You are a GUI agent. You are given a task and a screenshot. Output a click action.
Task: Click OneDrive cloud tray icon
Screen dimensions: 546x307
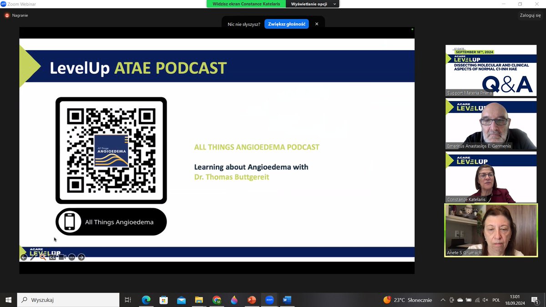tap(460, 300)
